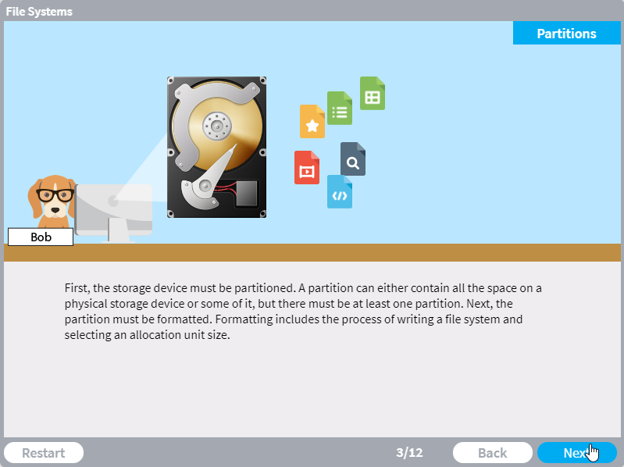Click the dark search magnifier file icon

pos(353,159)
